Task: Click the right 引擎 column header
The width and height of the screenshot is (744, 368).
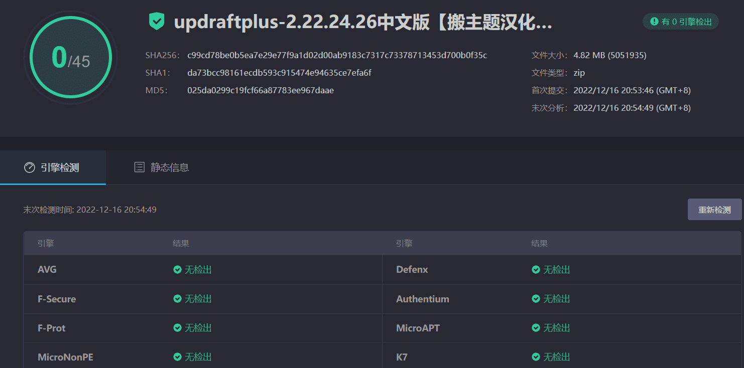Action: pyautogui.click(x=404, y=244)
